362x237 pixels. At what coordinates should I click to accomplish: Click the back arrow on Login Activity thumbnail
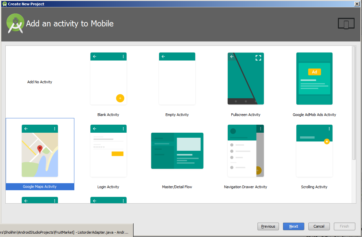point(95,129)
